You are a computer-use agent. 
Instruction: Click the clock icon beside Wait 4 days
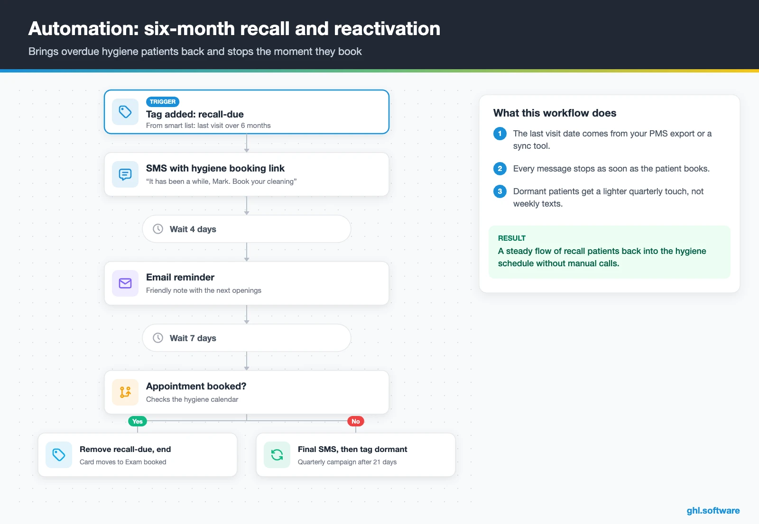158,229
